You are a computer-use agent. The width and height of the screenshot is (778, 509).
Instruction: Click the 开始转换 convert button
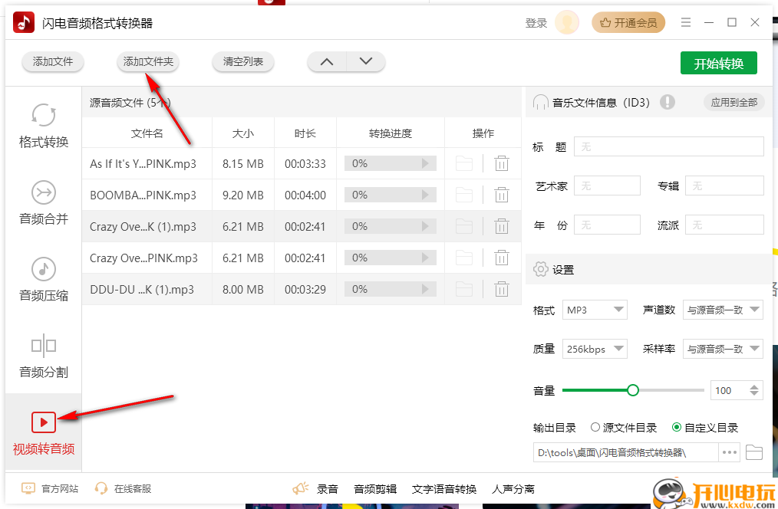(718, 62)
